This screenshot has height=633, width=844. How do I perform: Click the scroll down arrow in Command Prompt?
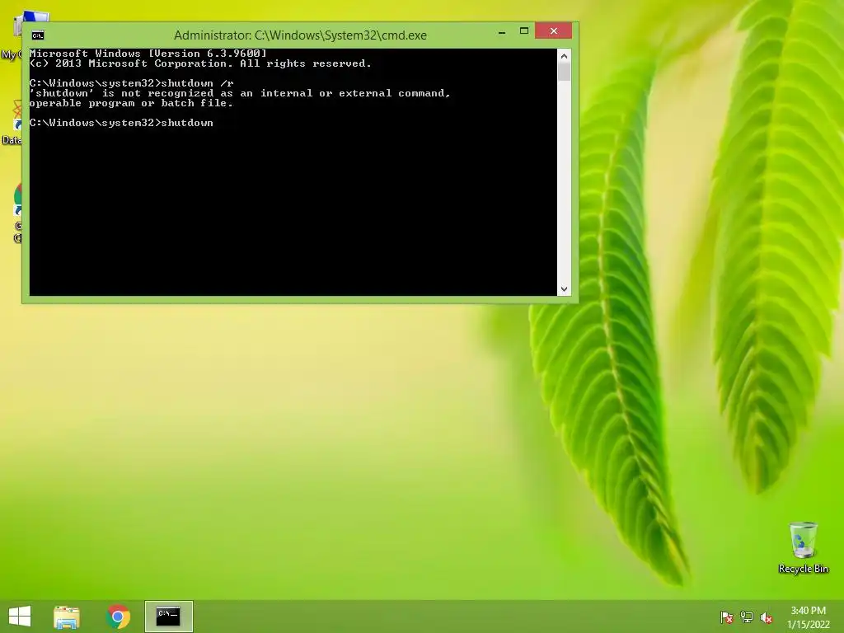[564, 289]
